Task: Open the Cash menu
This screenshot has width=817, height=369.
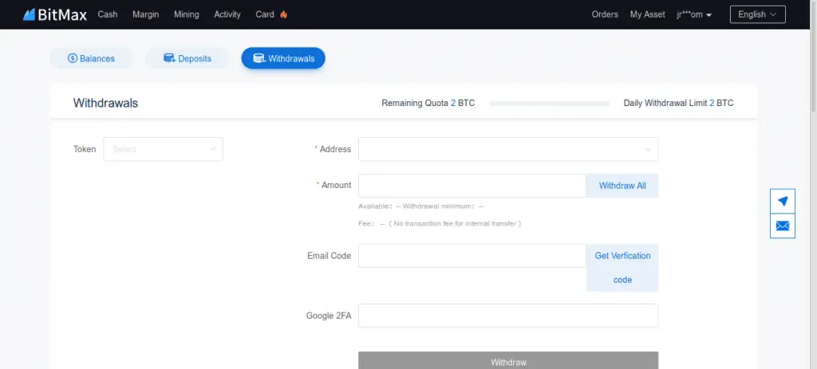Action: coord(108,14)
